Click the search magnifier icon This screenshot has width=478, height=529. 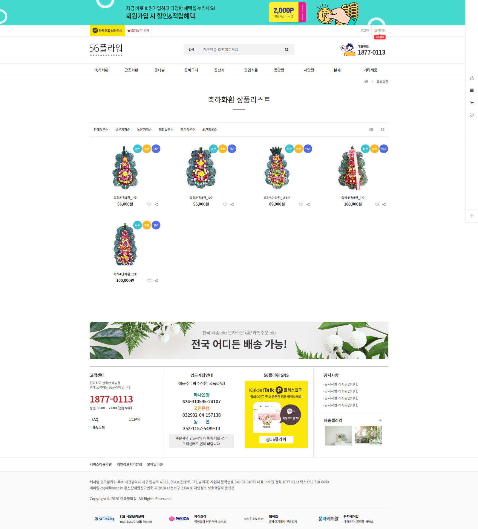point(287,50)
